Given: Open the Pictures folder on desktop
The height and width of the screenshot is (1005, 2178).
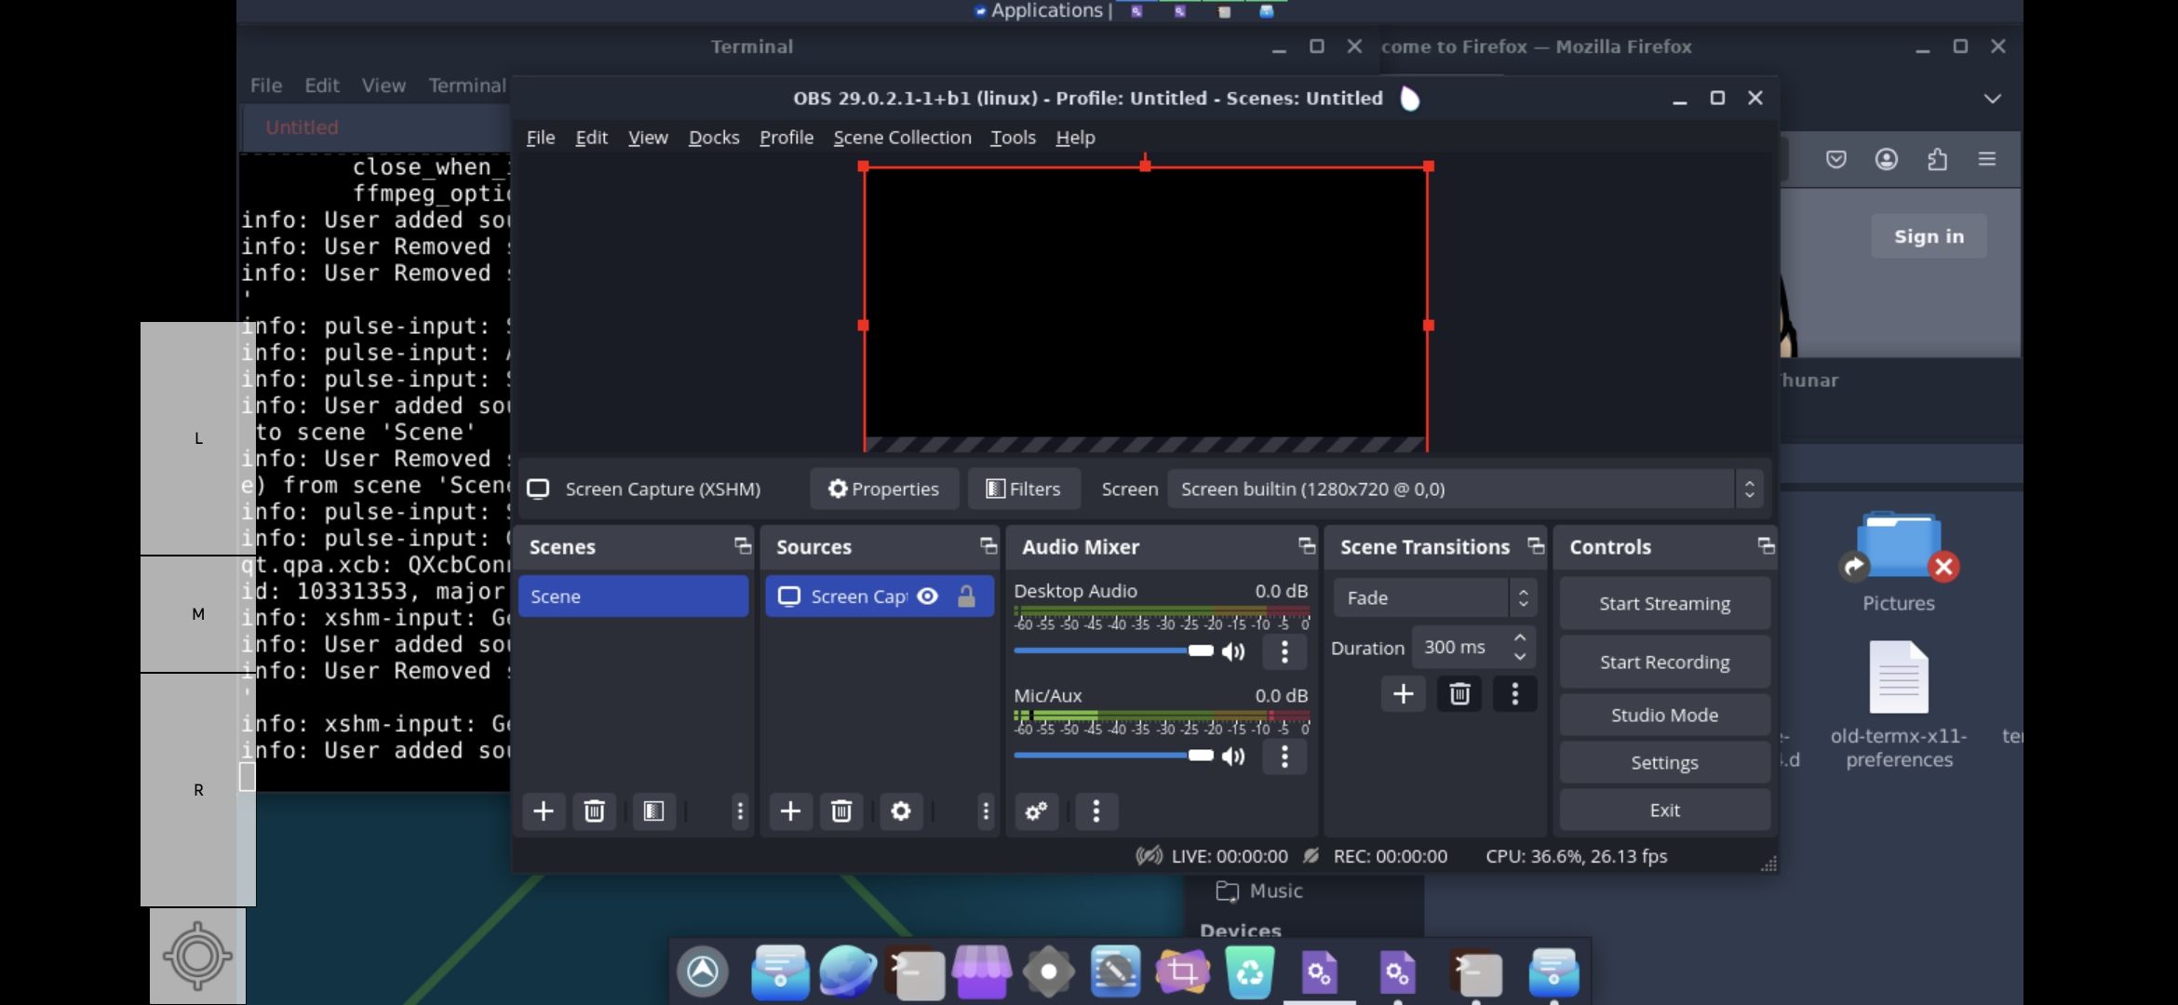Looking at the screenshot, I should 1899,561.
